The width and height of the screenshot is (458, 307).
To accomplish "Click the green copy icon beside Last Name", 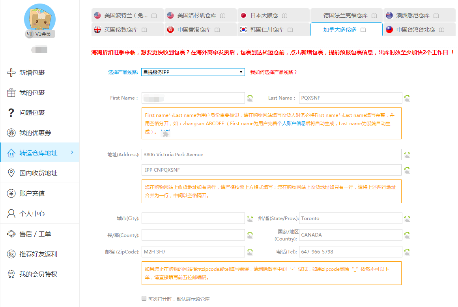I will tap(407, 98).
